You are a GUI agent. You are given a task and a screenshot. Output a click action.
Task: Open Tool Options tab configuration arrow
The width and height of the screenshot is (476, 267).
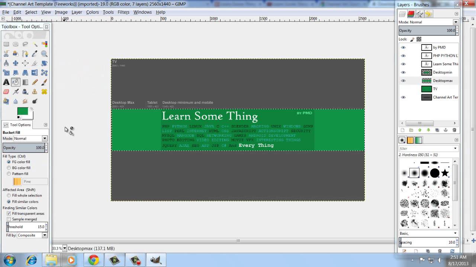45,125
